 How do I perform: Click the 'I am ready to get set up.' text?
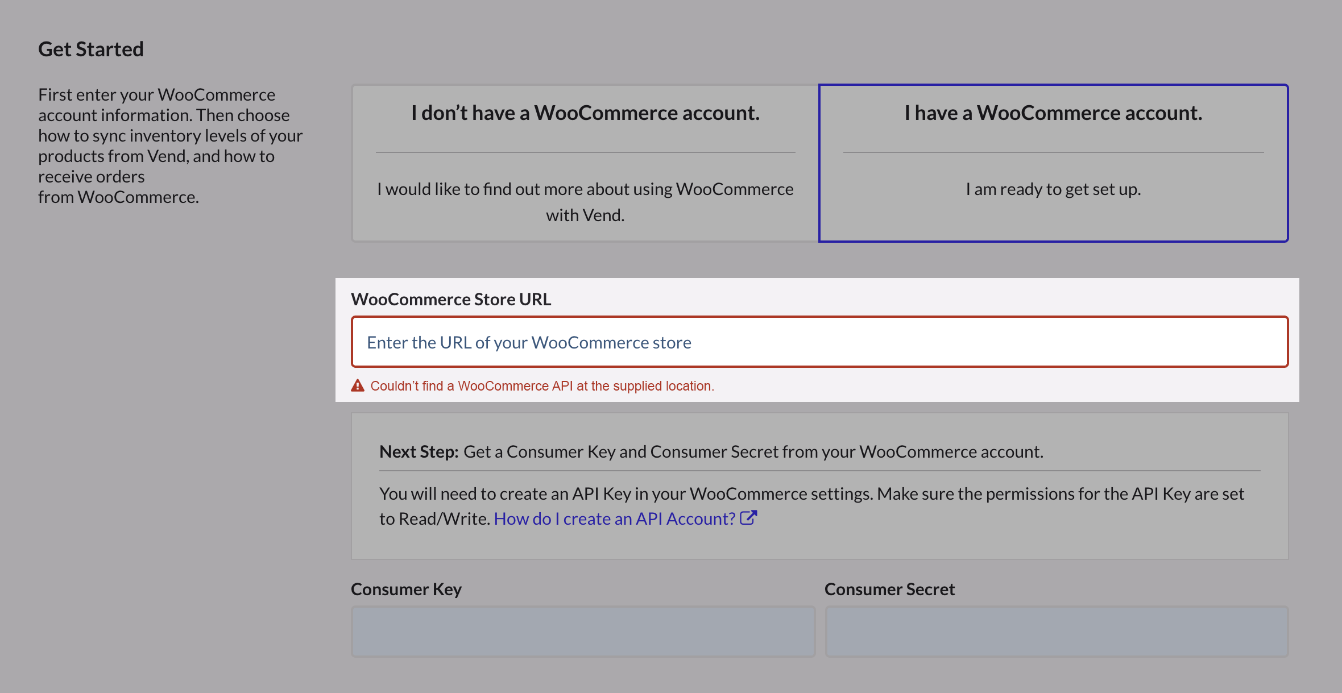click(1053, 189)
